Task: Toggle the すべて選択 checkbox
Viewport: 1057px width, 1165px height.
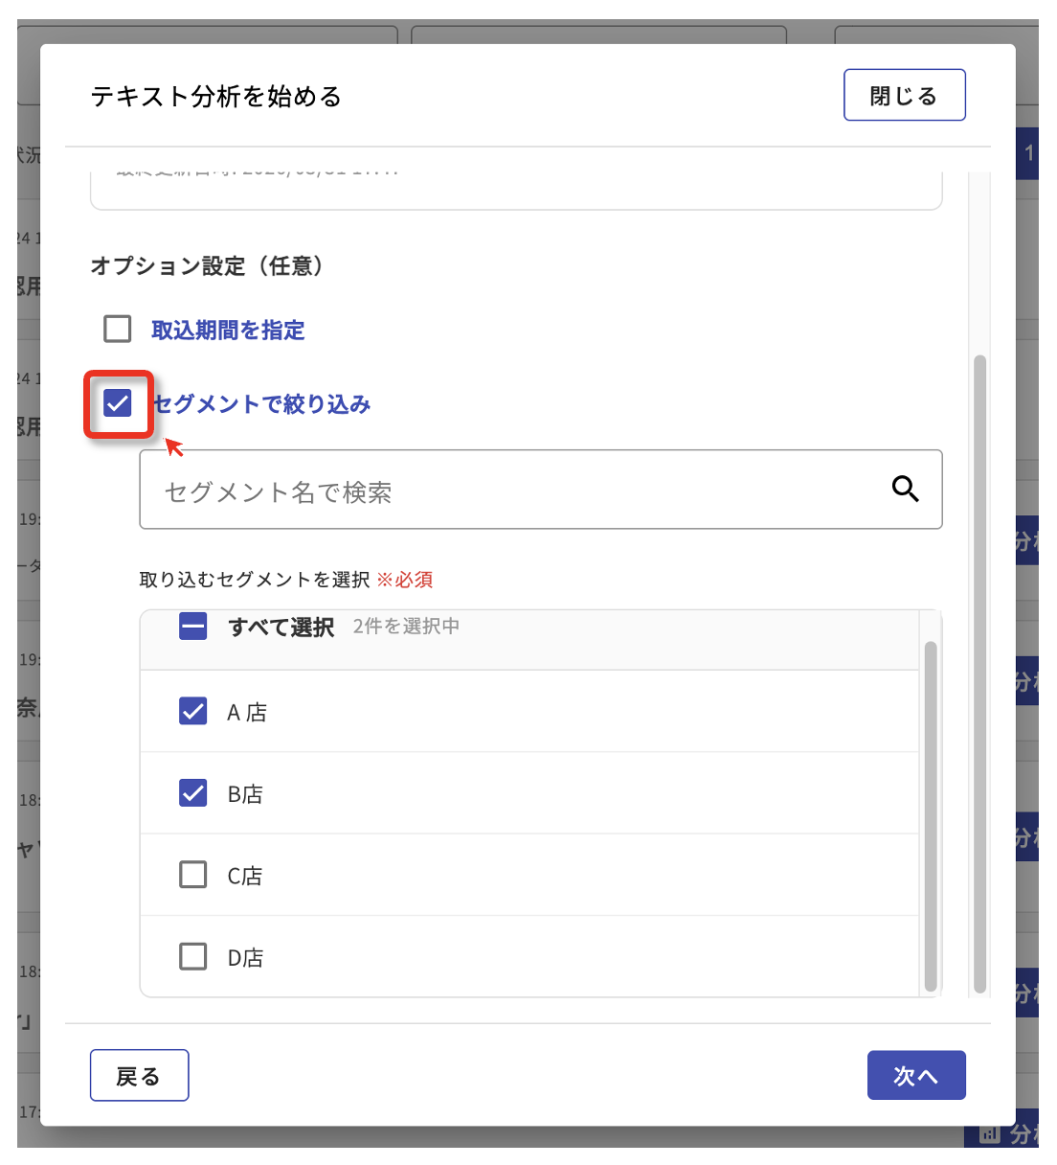Action: tap(193, 628)
